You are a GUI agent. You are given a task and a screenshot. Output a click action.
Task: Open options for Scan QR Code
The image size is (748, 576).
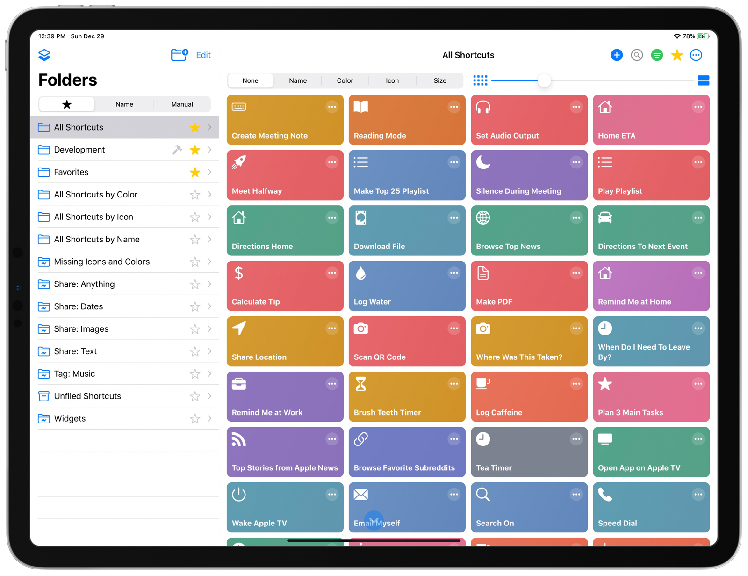[x=454, y=328]
